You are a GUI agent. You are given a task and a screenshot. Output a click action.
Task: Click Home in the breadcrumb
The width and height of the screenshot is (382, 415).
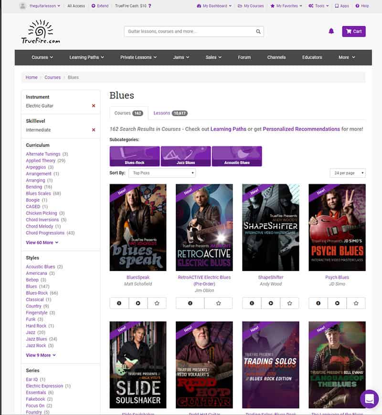click(32, 77)
